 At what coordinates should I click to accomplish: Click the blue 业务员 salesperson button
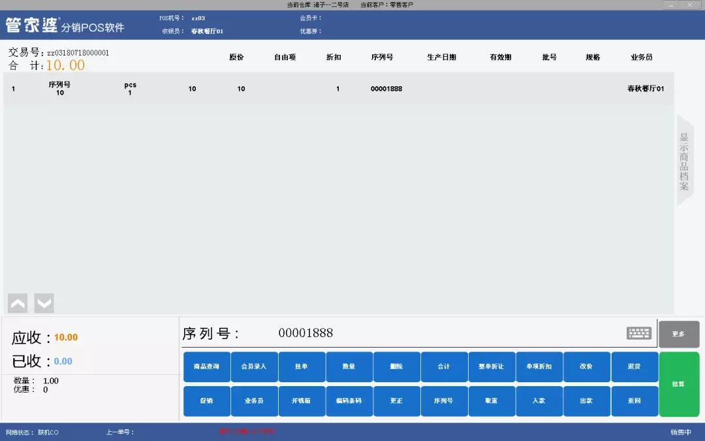[254, 400]
